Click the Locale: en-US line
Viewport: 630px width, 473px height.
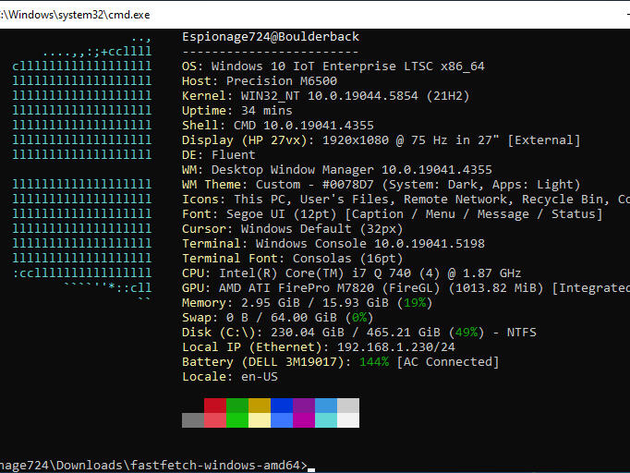(230, 377)
